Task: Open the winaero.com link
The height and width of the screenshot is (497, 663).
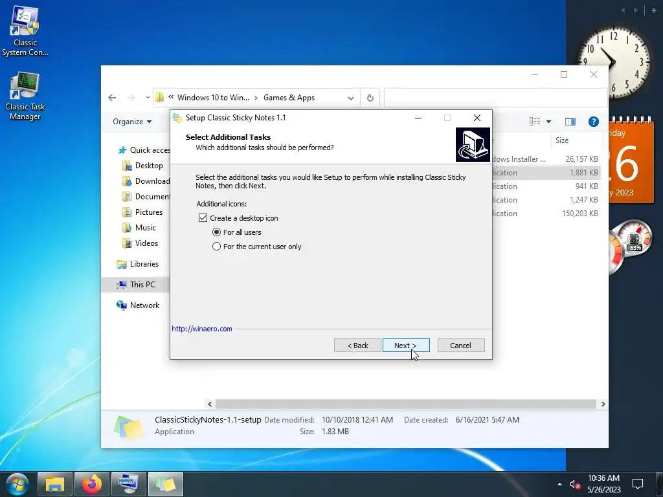Action: click(x=202, y=329)
